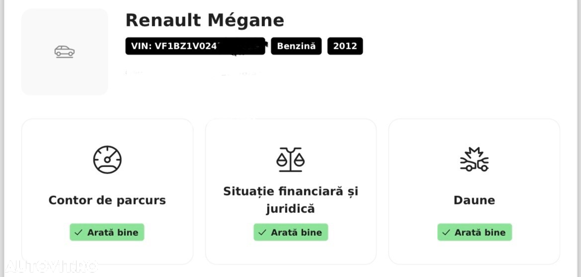581x277 pixels.
Task: Click the AUTOVIT.RO watermark logo
Action: (52, 266)
